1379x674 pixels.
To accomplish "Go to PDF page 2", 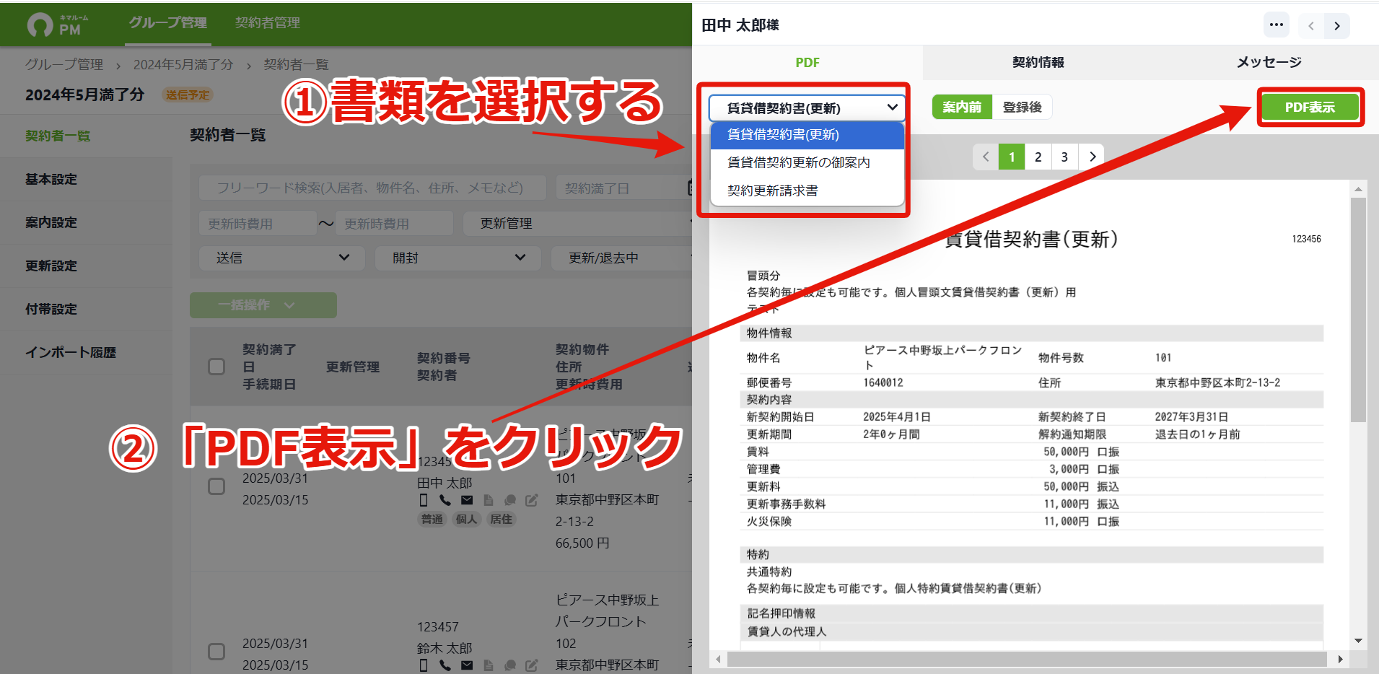I will coord(1038,157).
